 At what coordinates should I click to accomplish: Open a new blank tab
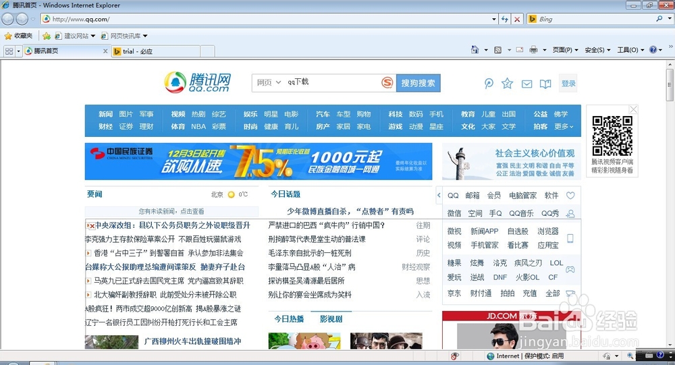(207, 51)
